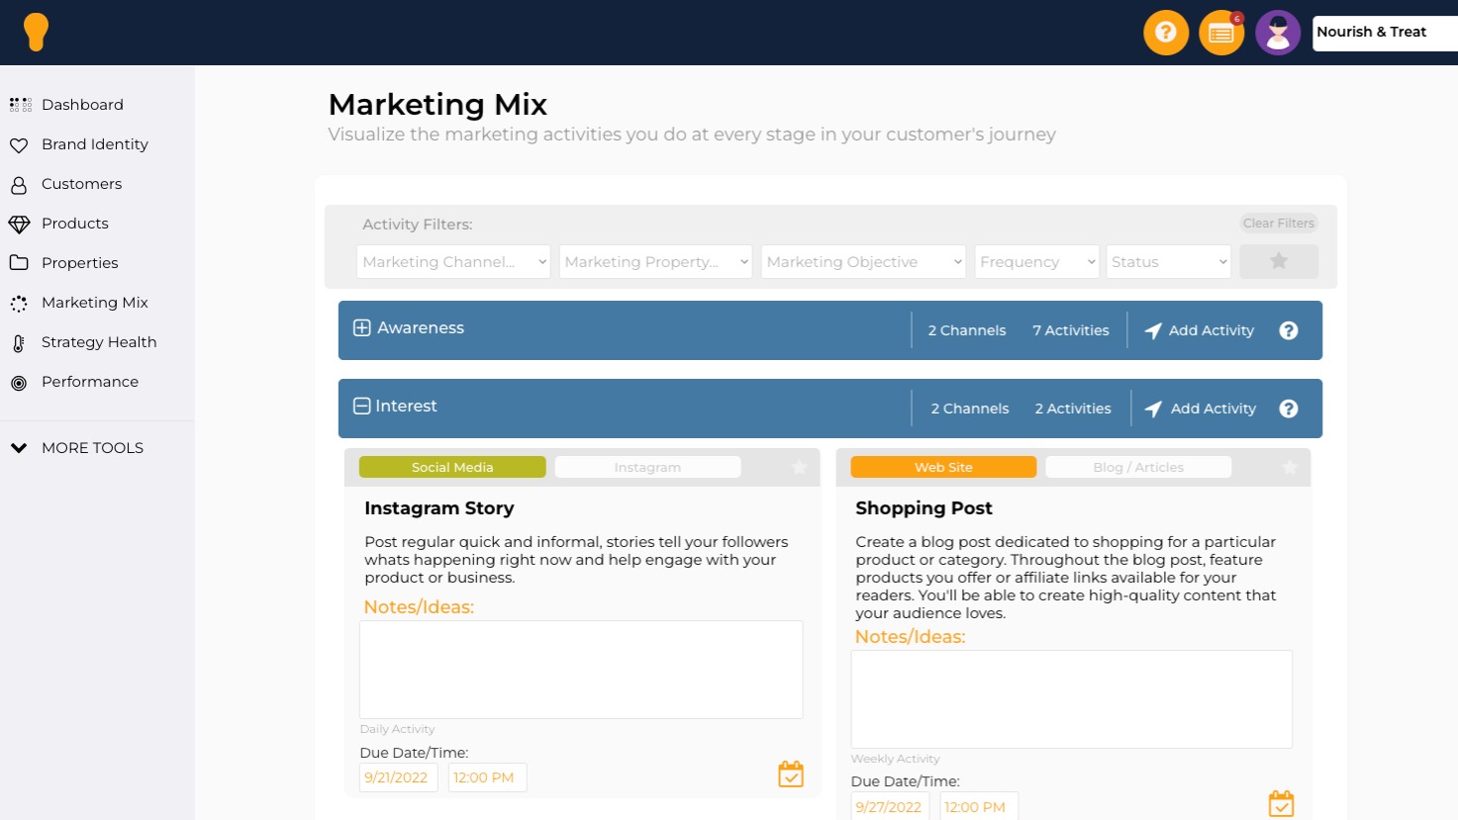Image resolution: width=1458 pixels, height=820 pixels.
Task: Click the Web Site channel tag
Action: tap(943, 467)
